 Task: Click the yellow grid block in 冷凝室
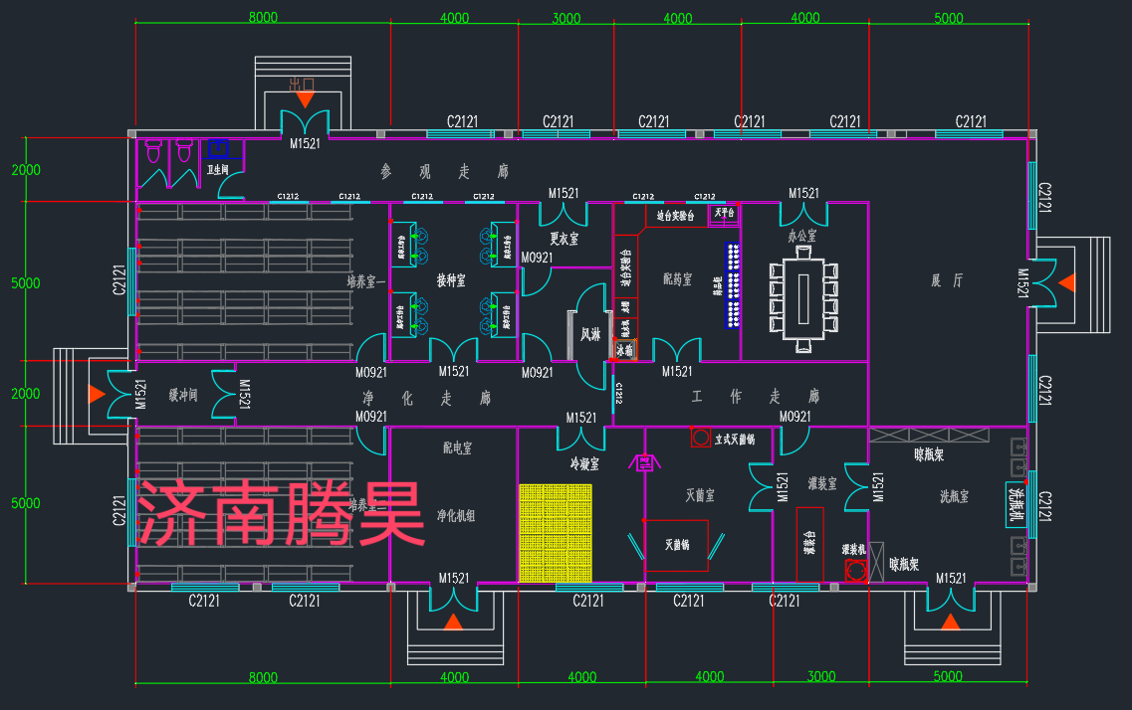(x=556, y=533)
